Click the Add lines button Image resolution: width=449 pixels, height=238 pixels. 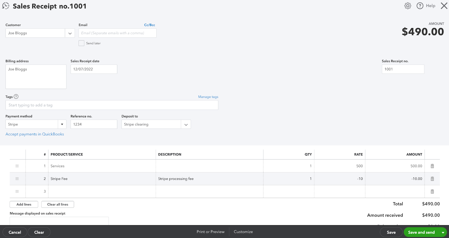(x=24, y=204)
